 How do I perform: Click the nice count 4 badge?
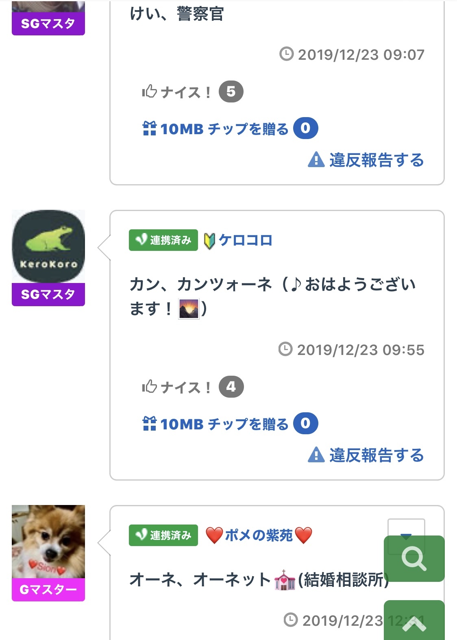pos(231,387)
